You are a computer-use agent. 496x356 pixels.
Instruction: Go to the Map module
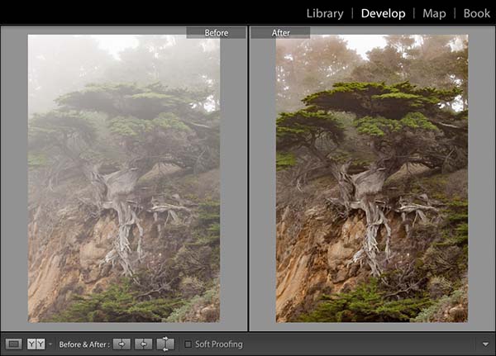[x=434, y=13]
